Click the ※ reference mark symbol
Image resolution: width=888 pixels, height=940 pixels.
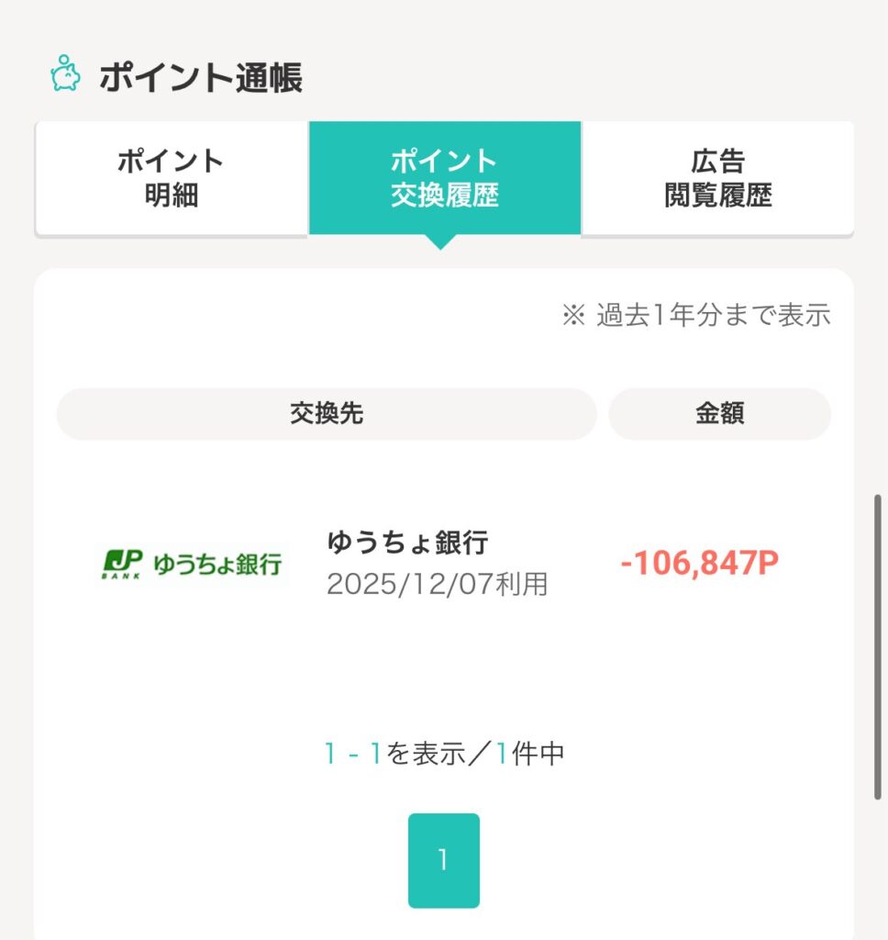tap(573, 316)
